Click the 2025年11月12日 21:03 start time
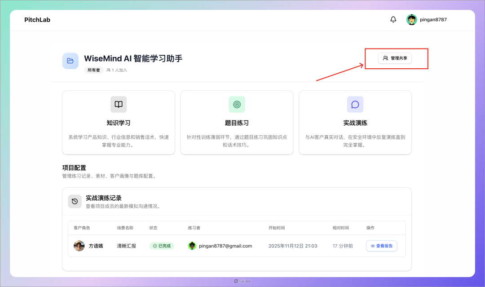Image resolution: width=485 pixels, height=287 pixels. point(293,246)
